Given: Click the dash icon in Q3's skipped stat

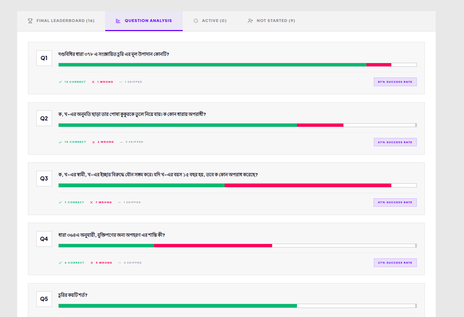Looking at the screenshot, I should (x=119, y=202).
